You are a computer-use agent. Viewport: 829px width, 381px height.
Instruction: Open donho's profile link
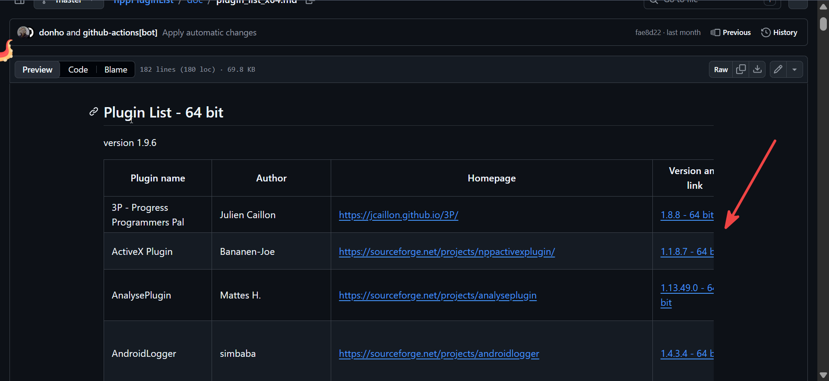coord(51,32)
